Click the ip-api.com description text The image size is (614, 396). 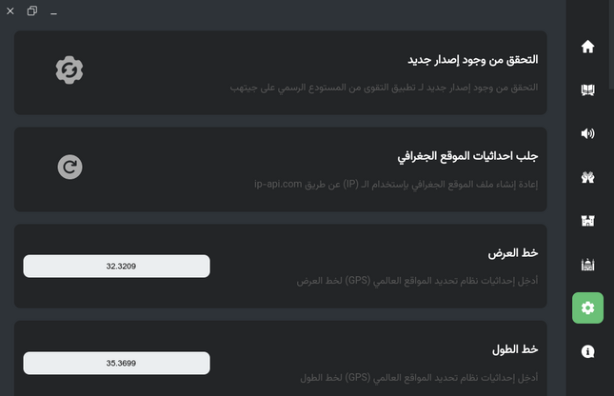[x=396, y=184]
